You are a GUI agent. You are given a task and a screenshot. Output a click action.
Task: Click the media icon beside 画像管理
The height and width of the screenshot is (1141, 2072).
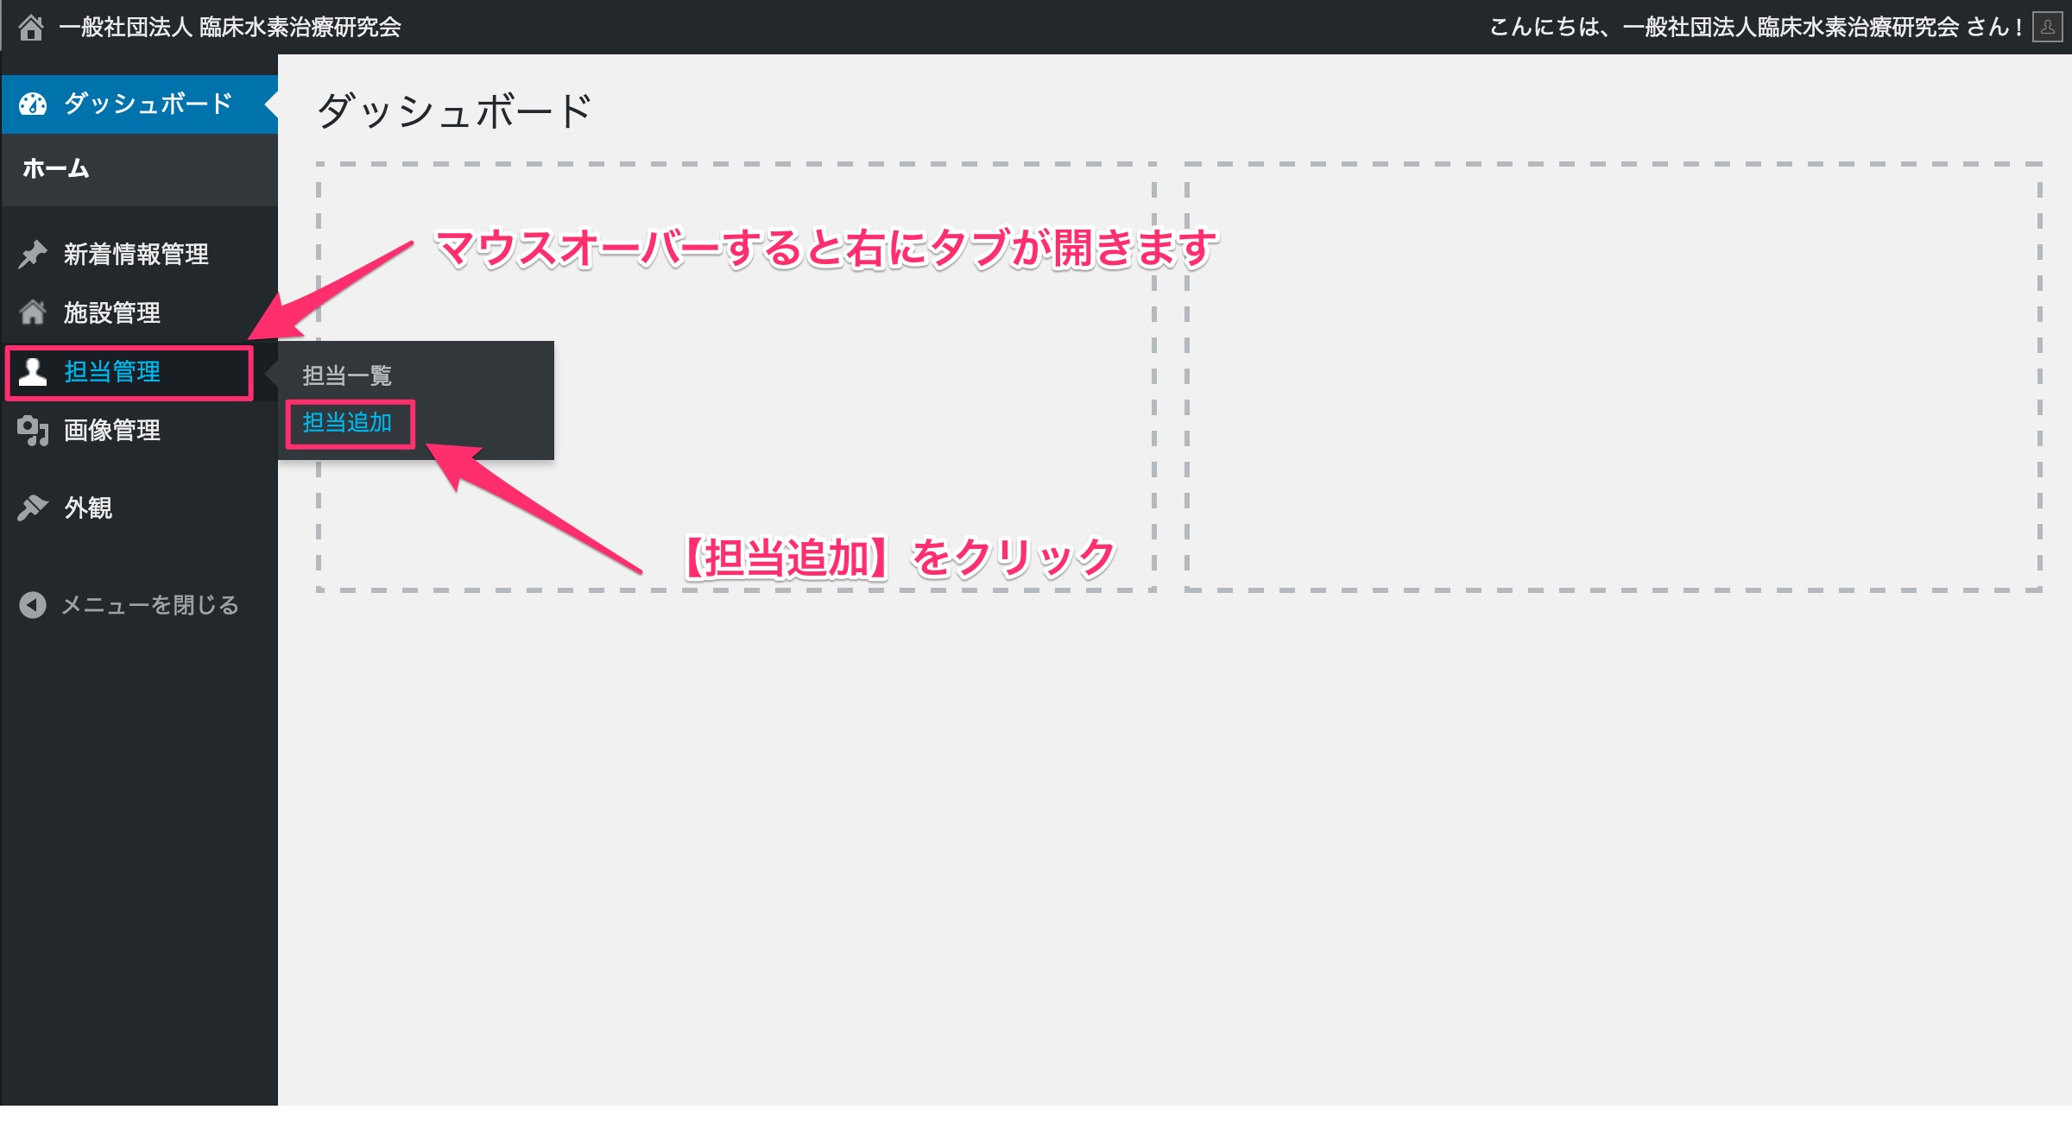[33, 430]
